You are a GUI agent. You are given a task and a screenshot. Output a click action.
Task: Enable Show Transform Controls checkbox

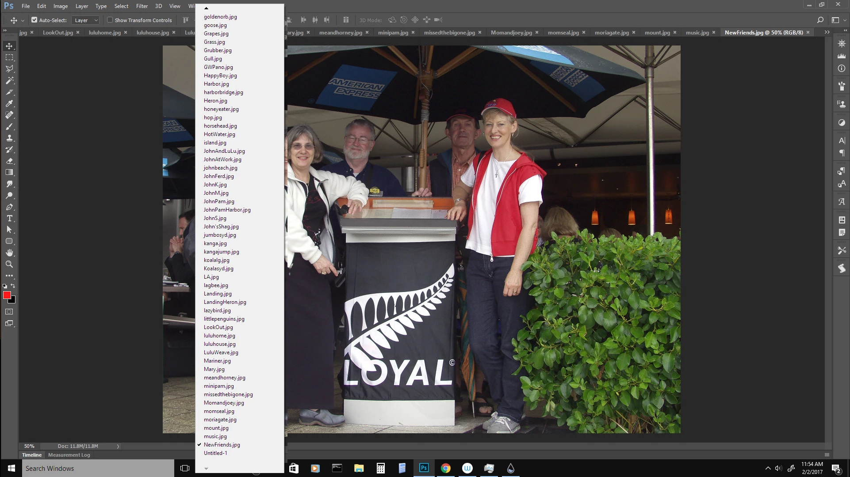[x=110, y=20]
